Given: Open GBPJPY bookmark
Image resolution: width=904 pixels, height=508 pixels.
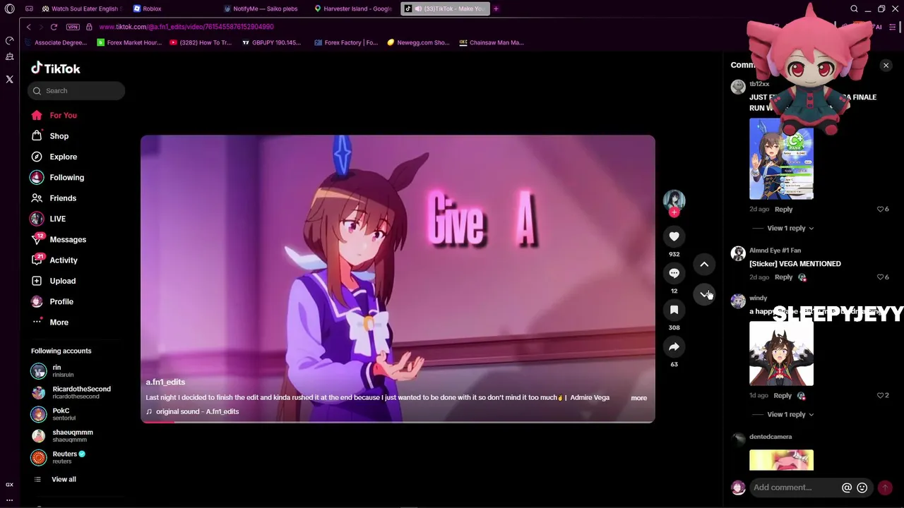Looking at the screenshot, I should point(271,42).
